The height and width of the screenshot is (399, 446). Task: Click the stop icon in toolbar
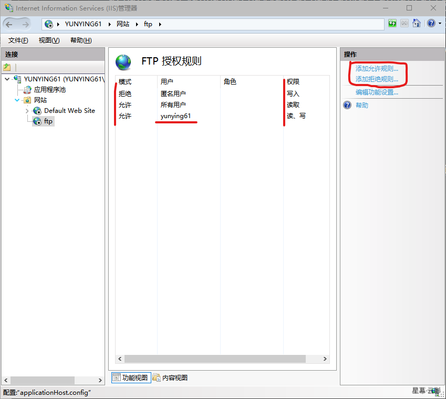[x=404, y=24]
